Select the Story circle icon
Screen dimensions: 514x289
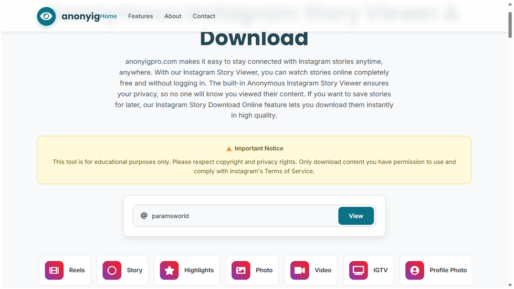tap(112, 270)
